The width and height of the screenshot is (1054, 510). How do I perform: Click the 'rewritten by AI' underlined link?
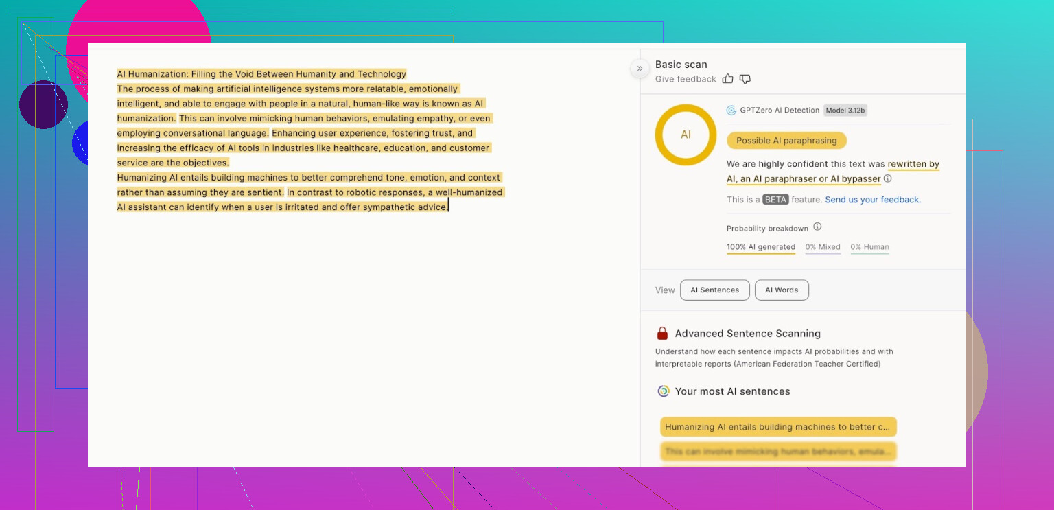(x=913, y=165)
